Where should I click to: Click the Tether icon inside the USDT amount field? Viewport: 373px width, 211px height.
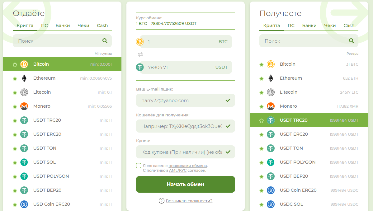coord(139,67)
